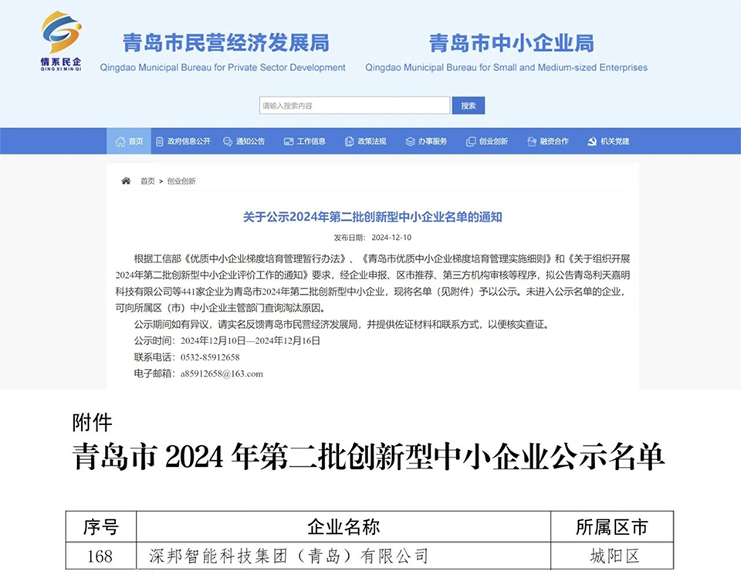The width and height of the screenshot is (741, 588).
Task: Click the chat bubble icon beside 通知公告
Action: pos(228,141)
